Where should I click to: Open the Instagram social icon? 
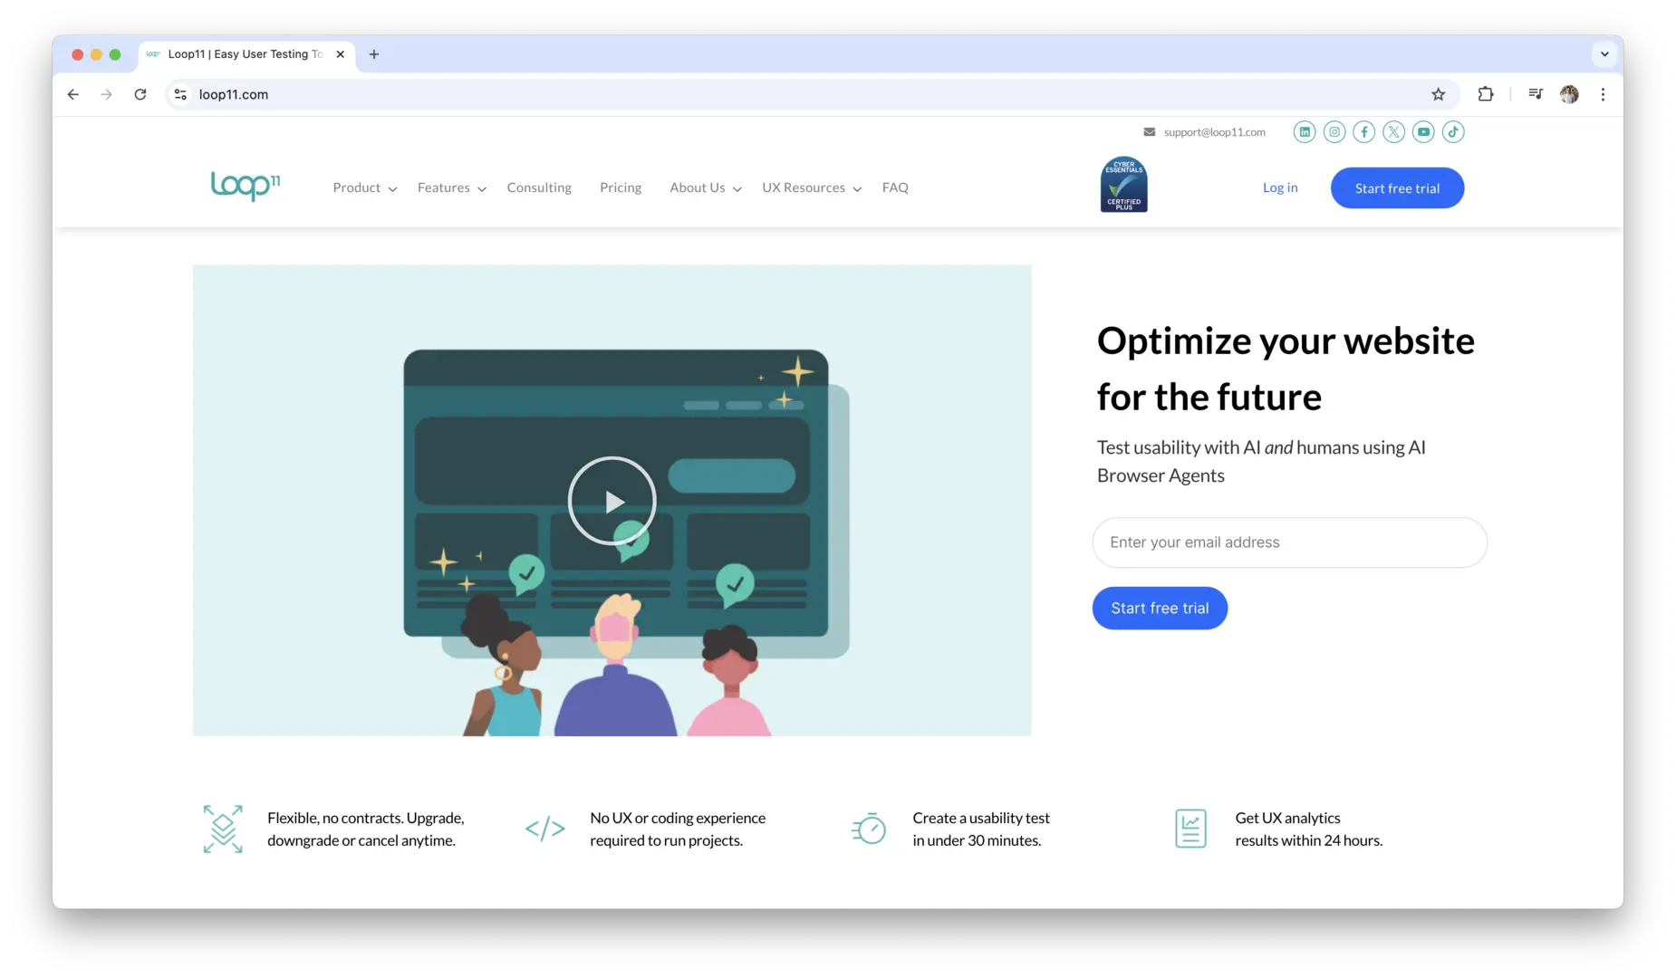[1334, 132]
